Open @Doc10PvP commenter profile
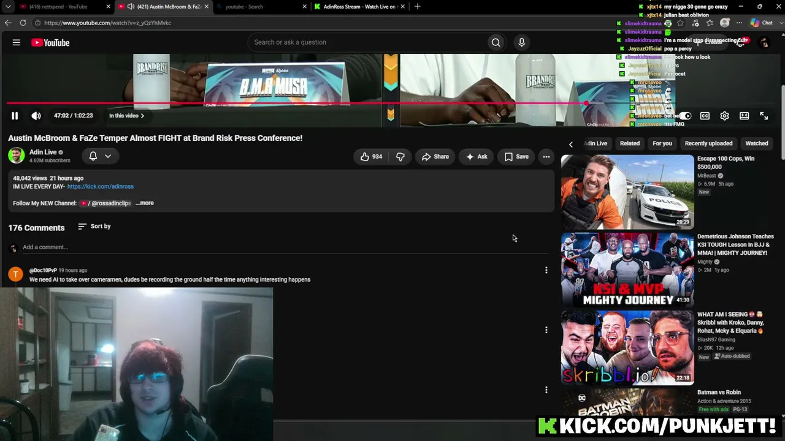This screenshot has height=441, width=785. coord(43,270)
